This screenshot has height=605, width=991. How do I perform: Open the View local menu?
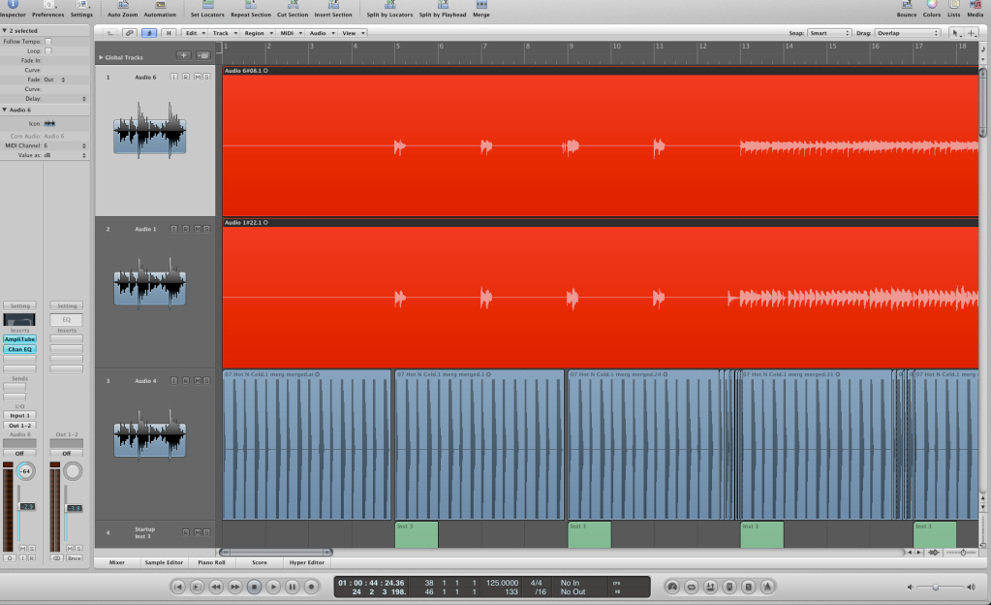(x=352, y=33)
